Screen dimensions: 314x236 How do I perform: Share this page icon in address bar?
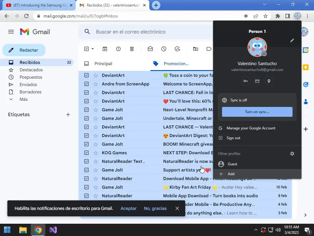256,16
